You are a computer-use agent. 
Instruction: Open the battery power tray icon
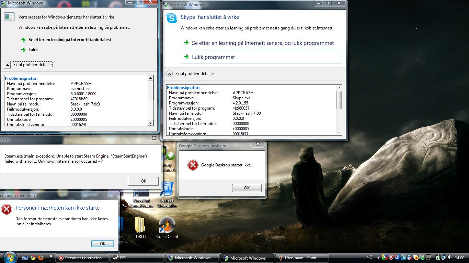point(438,258)
